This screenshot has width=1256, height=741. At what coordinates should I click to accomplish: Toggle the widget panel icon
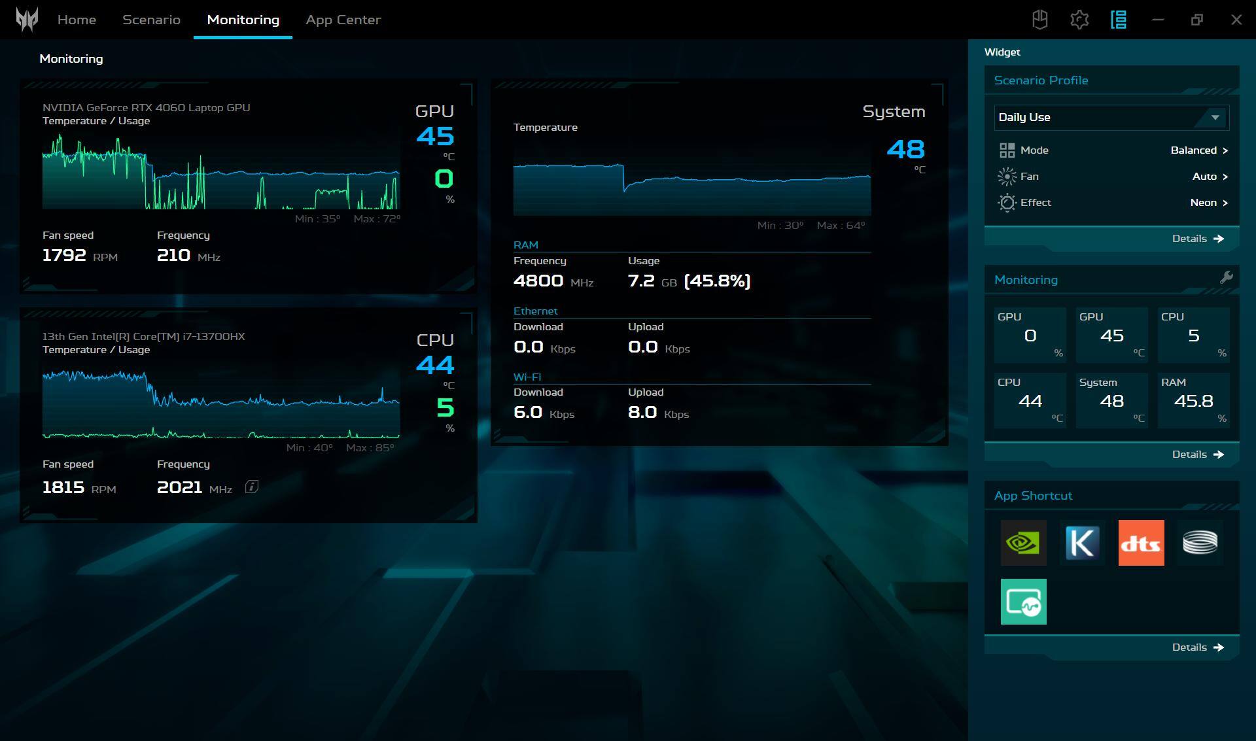coord(1118,20)
